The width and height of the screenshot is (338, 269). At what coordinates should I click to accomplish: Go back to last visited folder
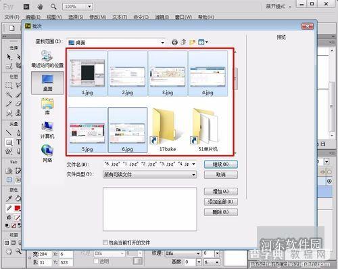pyautogui.click(x=174, y=42)
